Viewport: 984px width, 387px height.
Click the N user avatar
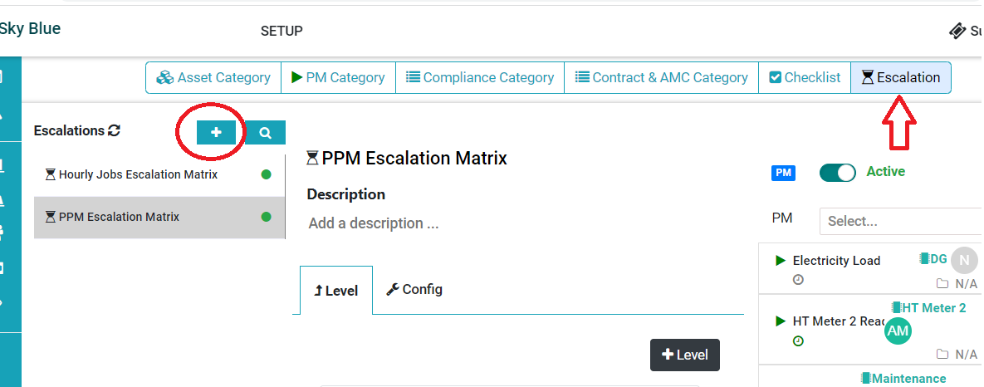[x=964, y=260]
